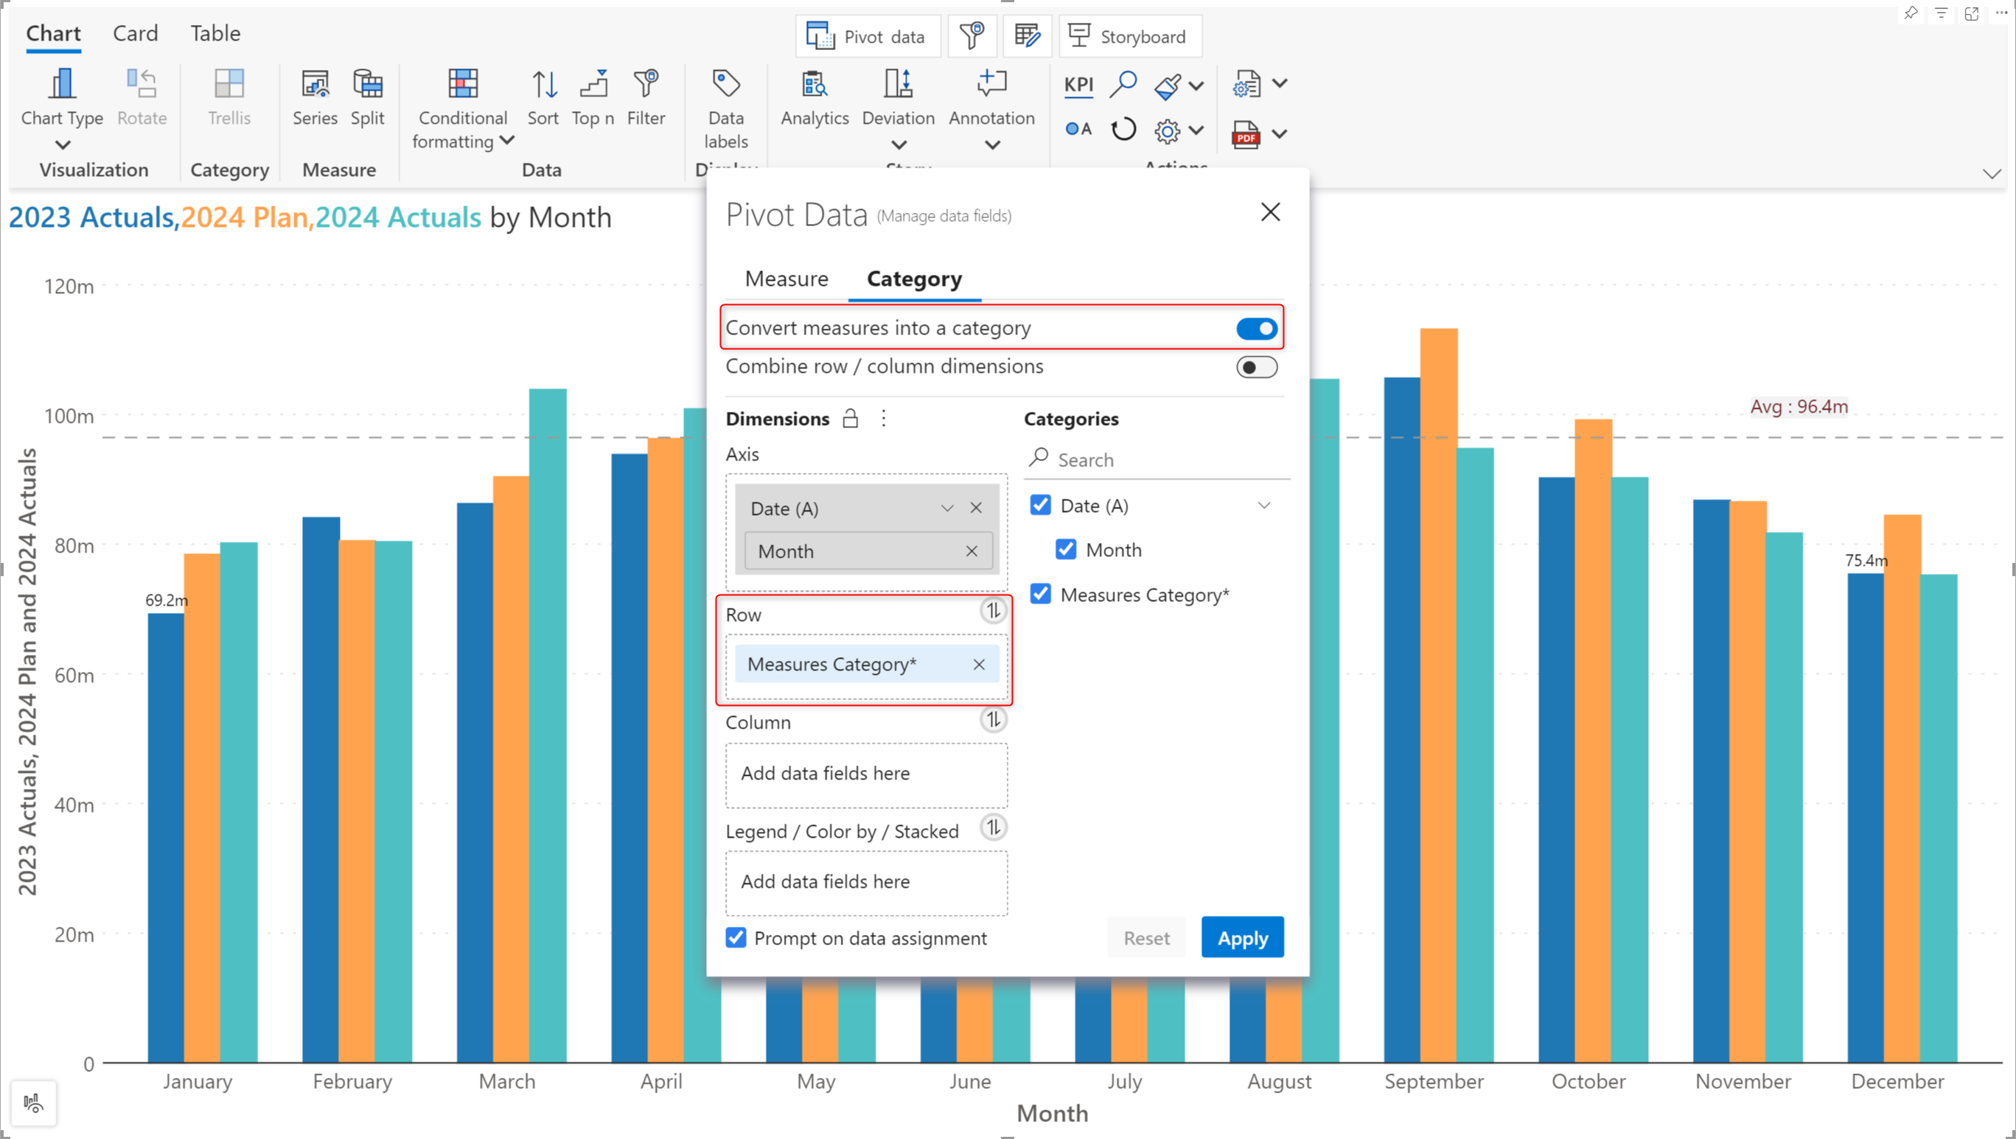Image resolution: width=2016 pixels, height=1139 pixels.
Task: Click the Deviation icon
Action: [x=898, y=84]
